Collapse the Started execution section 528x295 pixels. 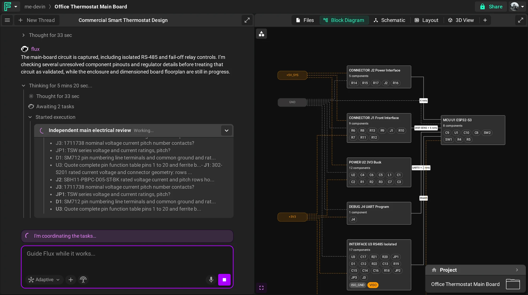coord(30,117)
